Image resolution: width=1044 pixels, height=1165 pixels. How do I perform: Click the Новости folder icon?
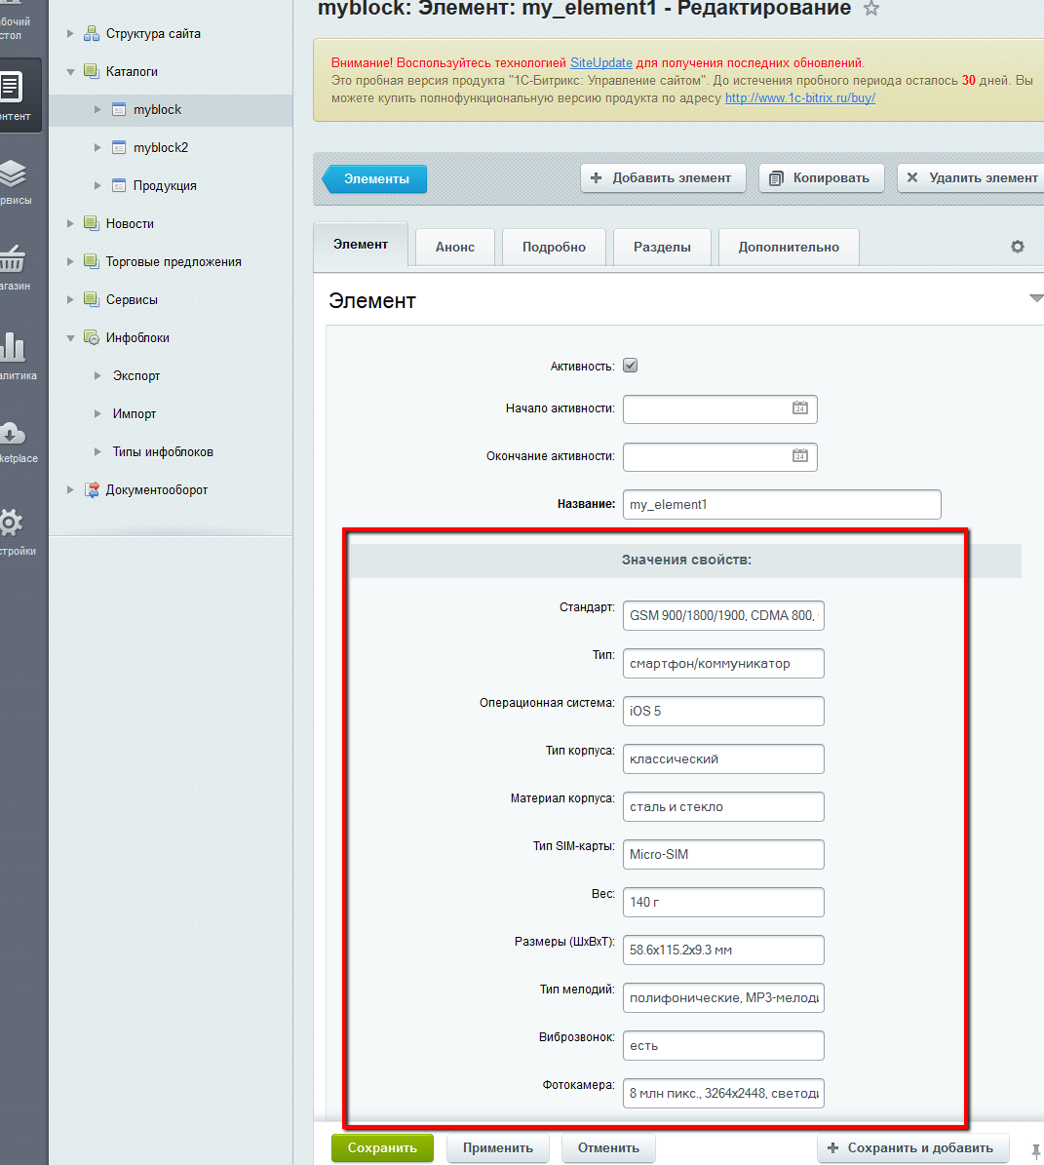[92, 223]
